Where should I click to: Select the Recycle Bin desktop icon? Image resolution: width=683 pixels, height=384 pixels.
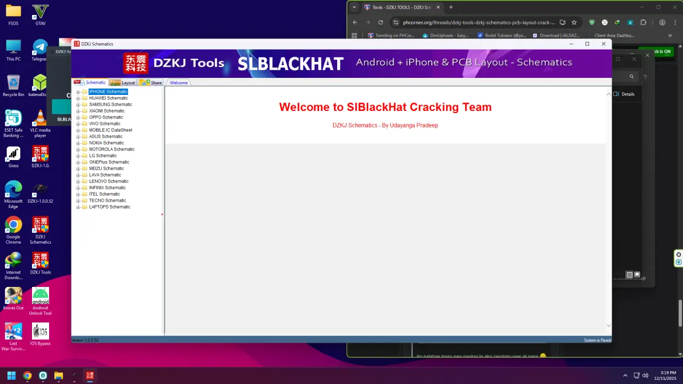point(13,86)
